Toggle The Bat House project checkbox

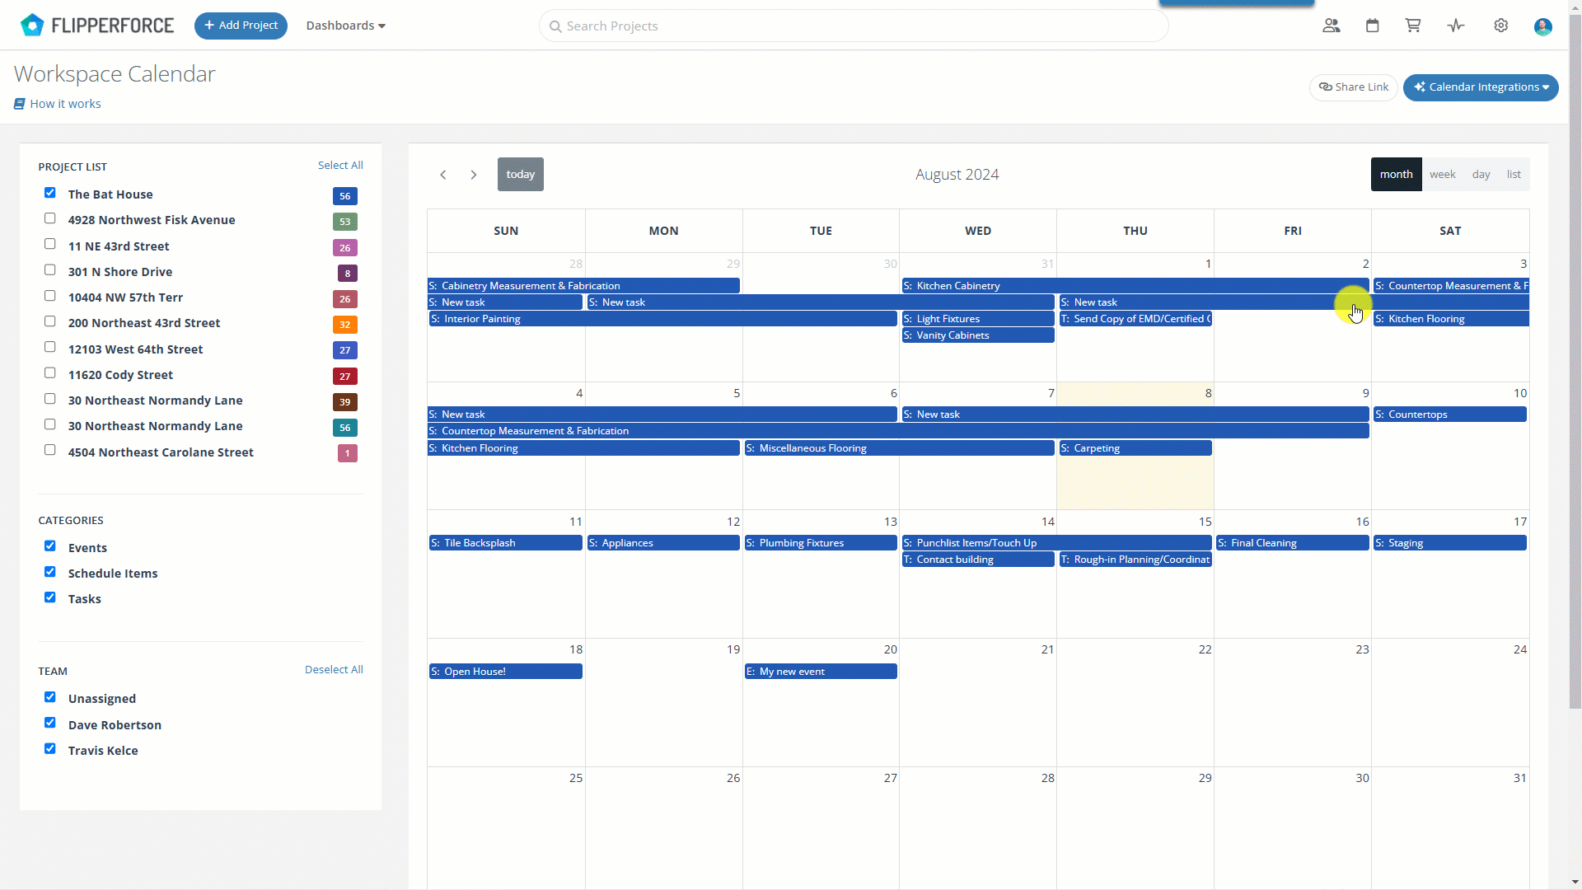click(x=50, y=194)
